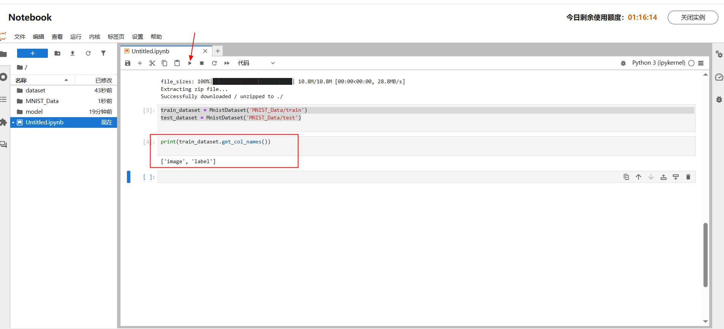Open the 代码 cell type dropdown
The height and width of the screenshot is (329, 724).
[x=256, y=63]
